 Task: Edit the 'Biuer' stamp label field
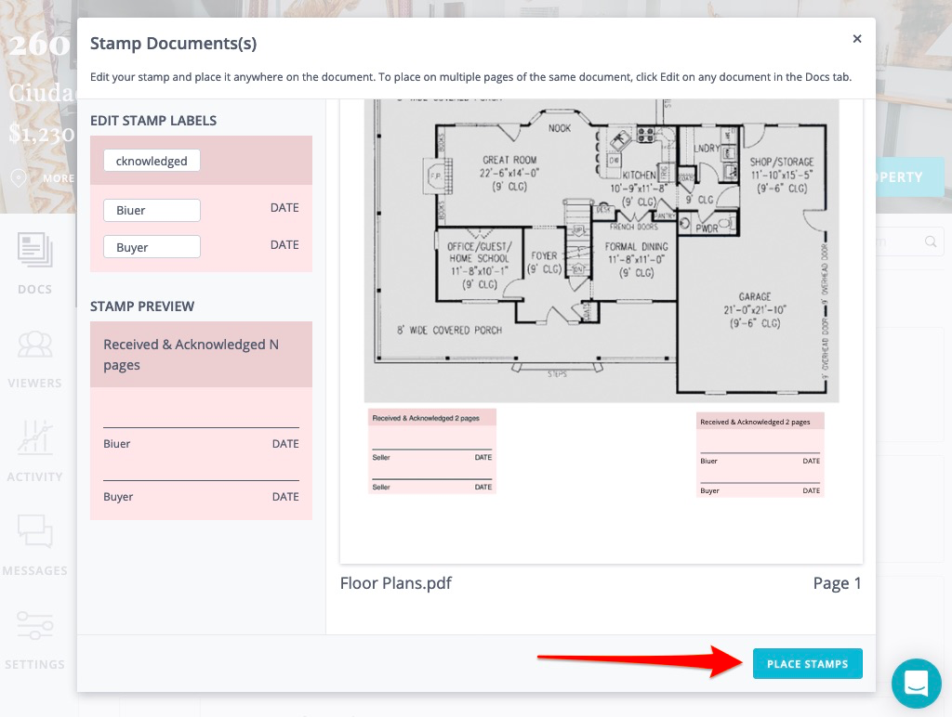point(152,210)
